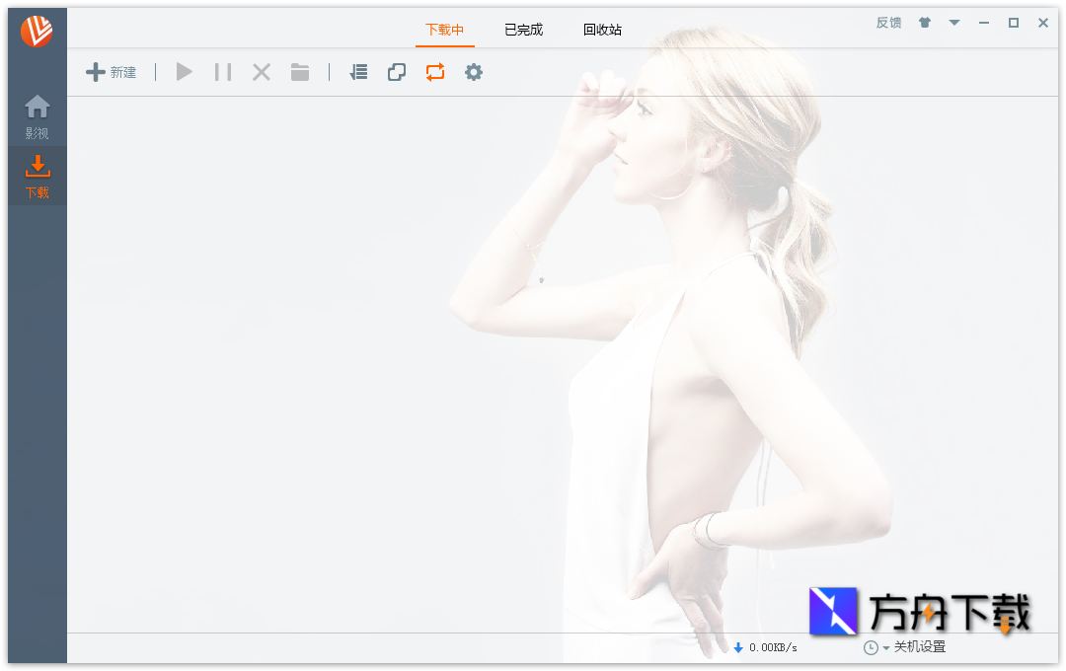Click the 新建 new download button

coord(111,72)
